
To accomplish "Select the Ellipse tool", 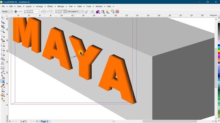I will 2,50.
